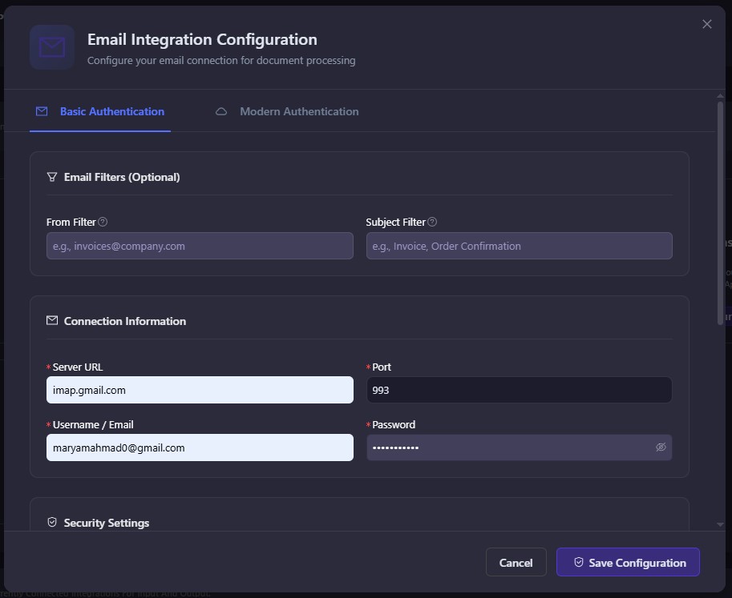The image size is (732, 598).
Task: Cancel the email configuration dialog
Action: (516, 563)
